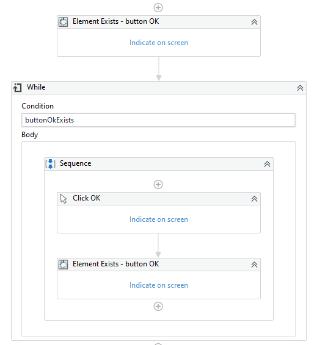Click the plus icon below the last Element Exists activity
Viewport: 317px width, 345px height.
coord(158,306)
